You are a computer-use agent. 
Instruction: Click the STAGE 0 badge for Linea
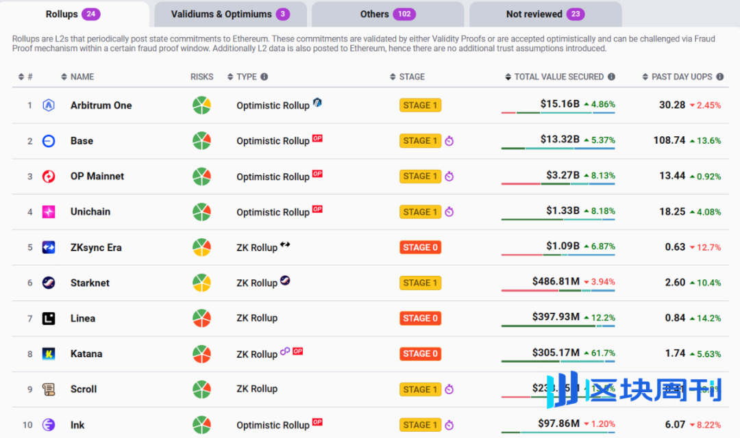(420, 318)
